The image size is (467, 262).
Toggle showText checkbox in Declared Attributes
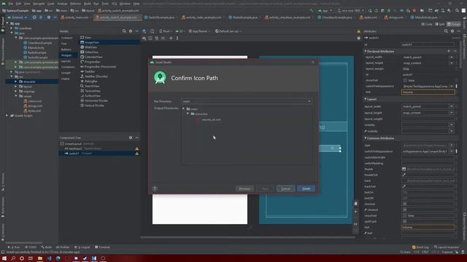click(405, 80)
